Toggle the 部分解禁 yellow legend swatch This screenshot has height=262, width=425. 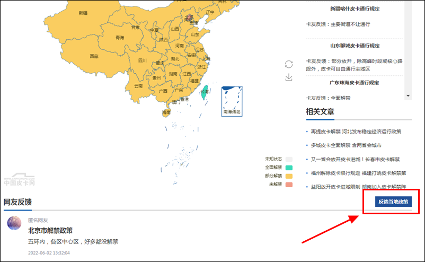289,176
